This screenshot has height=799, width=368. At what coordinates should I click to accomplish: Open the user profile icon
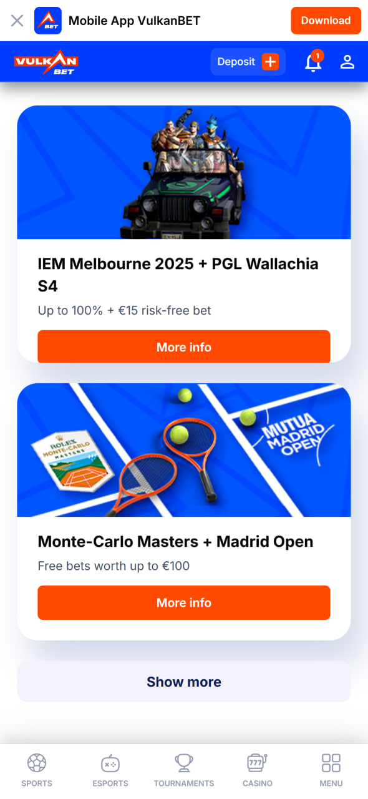(347, 62)
